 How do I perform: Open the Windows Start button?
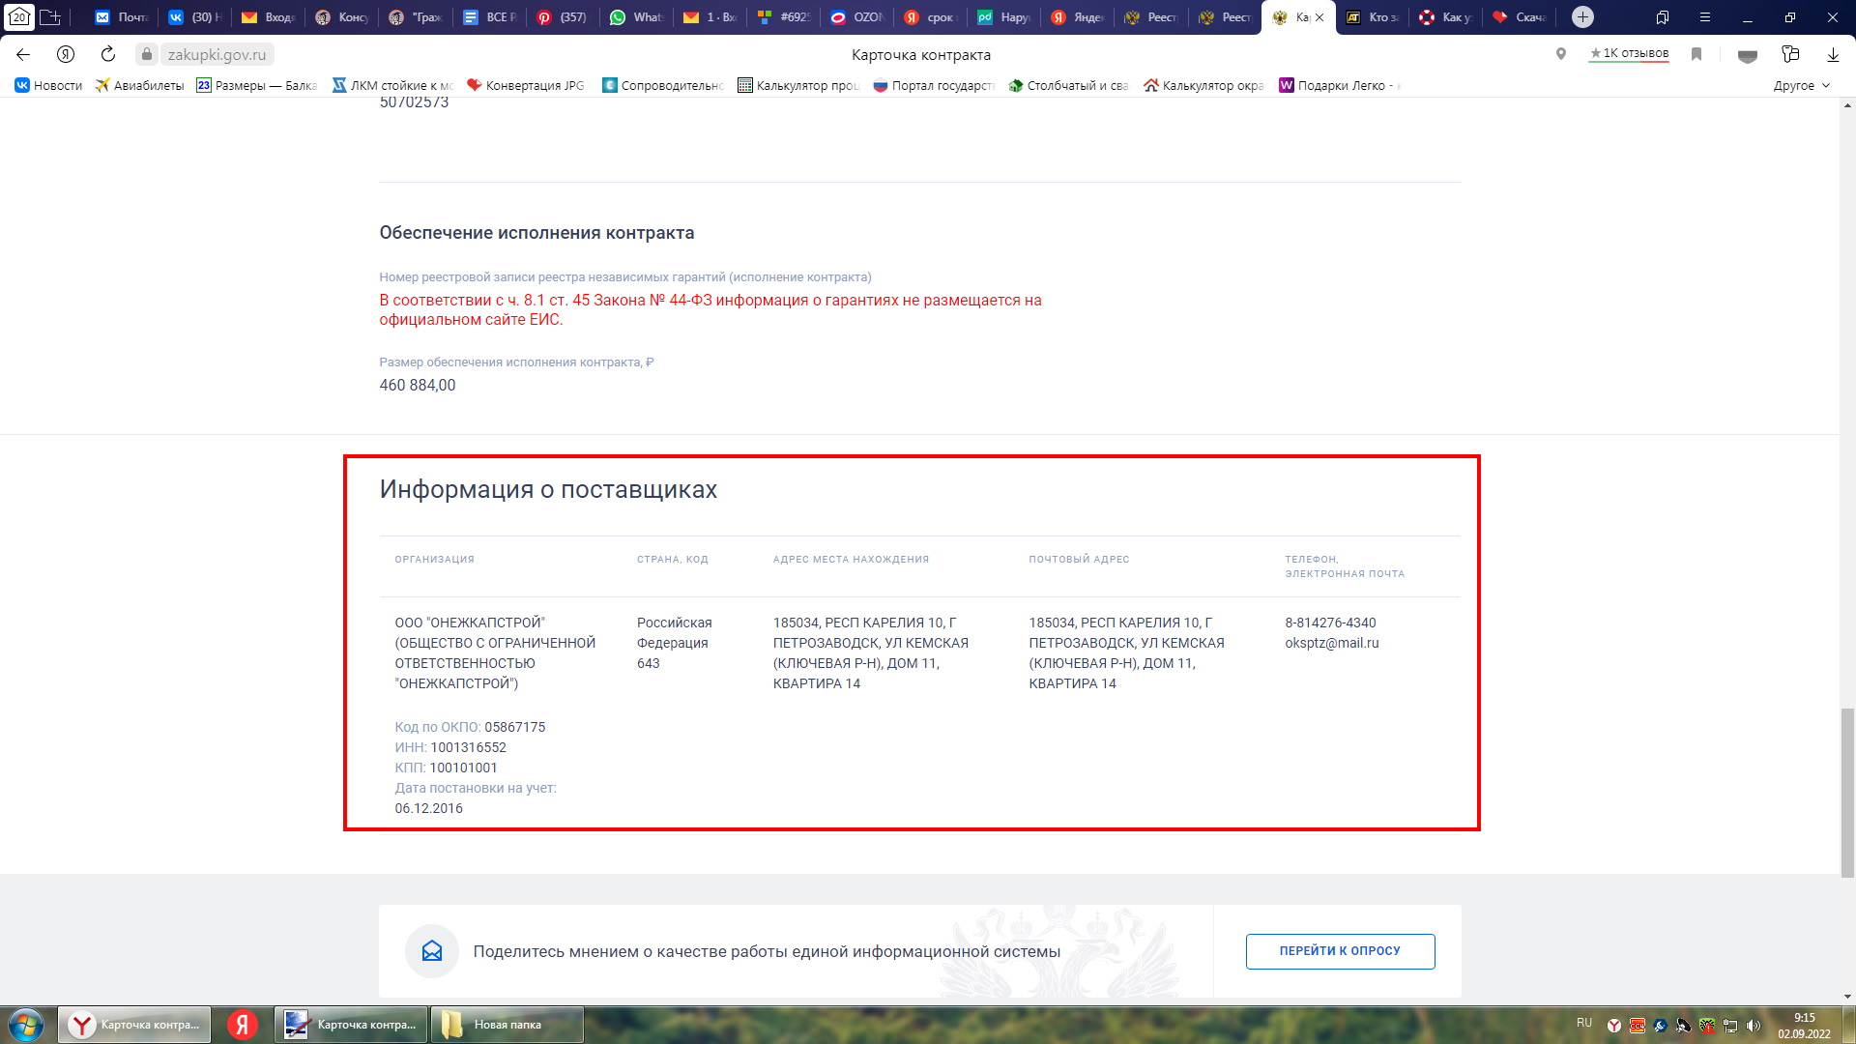point(26,1025)
